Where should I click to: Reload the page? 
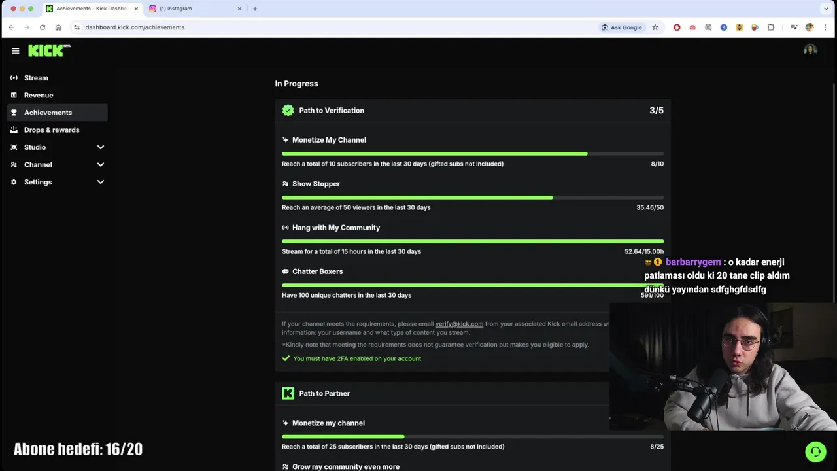[x=43, y=27]
